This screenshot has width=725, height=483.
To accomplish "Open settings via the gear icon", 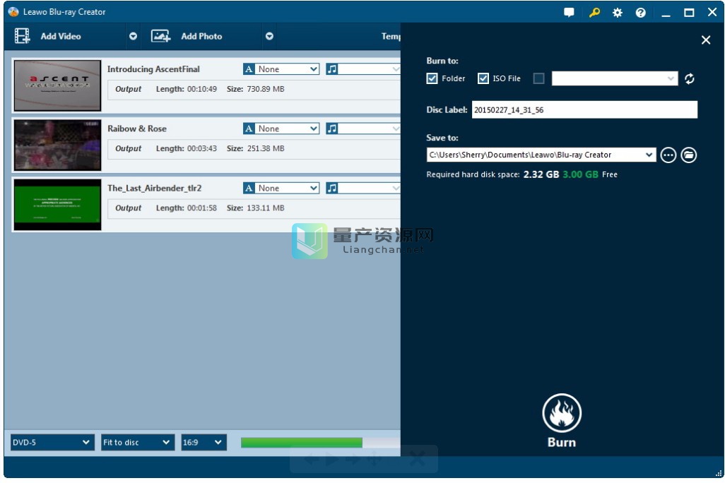I will (618, 13).
